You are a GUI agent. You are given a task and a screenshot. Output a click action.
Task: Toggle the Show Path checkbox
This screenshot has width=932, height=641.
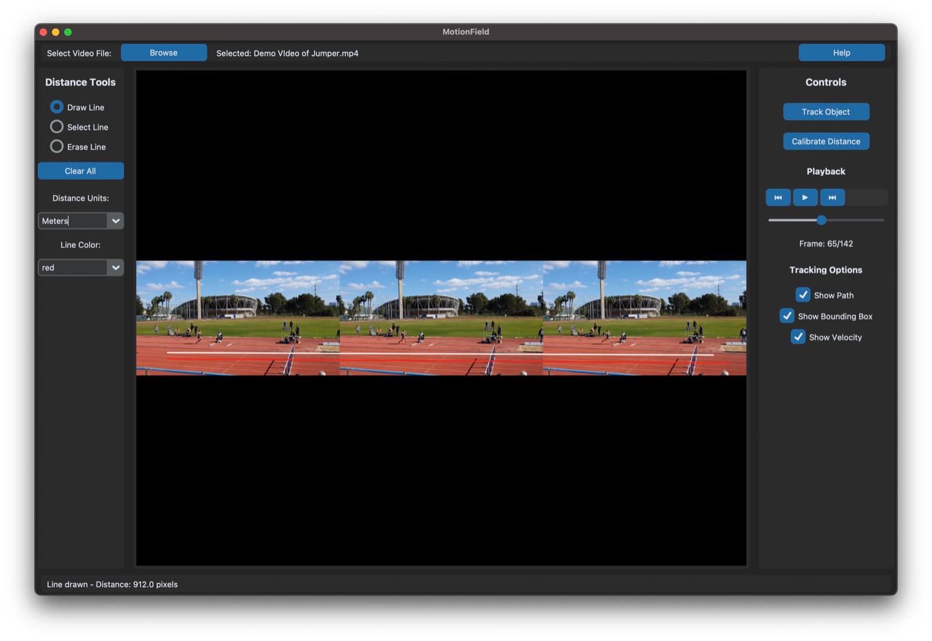tap(803, 295)
